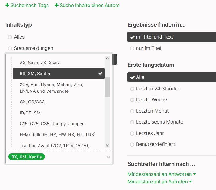Click checkmark icon on BX, XM, Xantia row
Viewport: 216px width, 190px height.
coord(100,73)
